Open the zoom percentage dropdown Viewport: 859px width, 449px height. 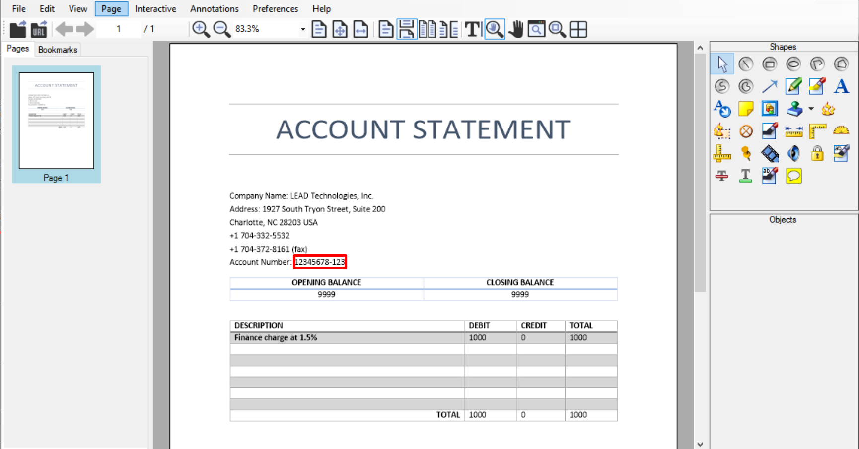(x=302, y=29)
